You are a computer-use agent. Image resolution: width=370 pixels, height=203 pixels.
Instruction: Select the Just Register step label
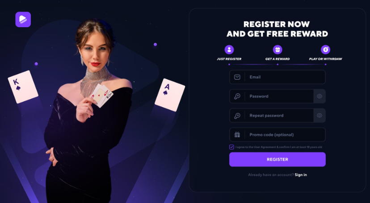pyautogui.click(x=229, y=59)
